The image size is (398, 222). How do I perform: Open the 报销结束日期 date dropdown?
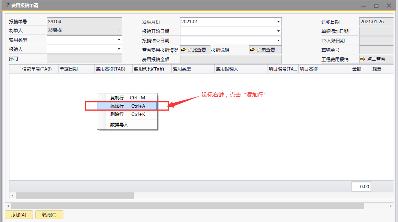point(278,40)
